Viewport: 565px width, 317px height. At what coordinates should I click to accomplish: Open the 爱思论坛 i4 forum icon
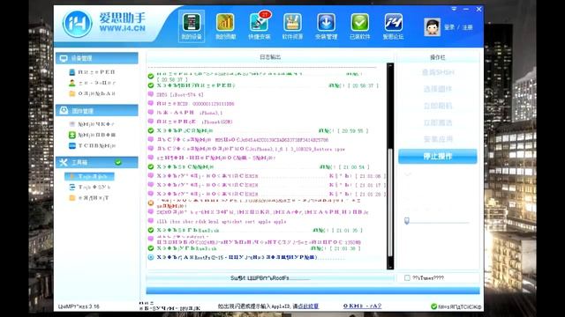click(393, 26)
